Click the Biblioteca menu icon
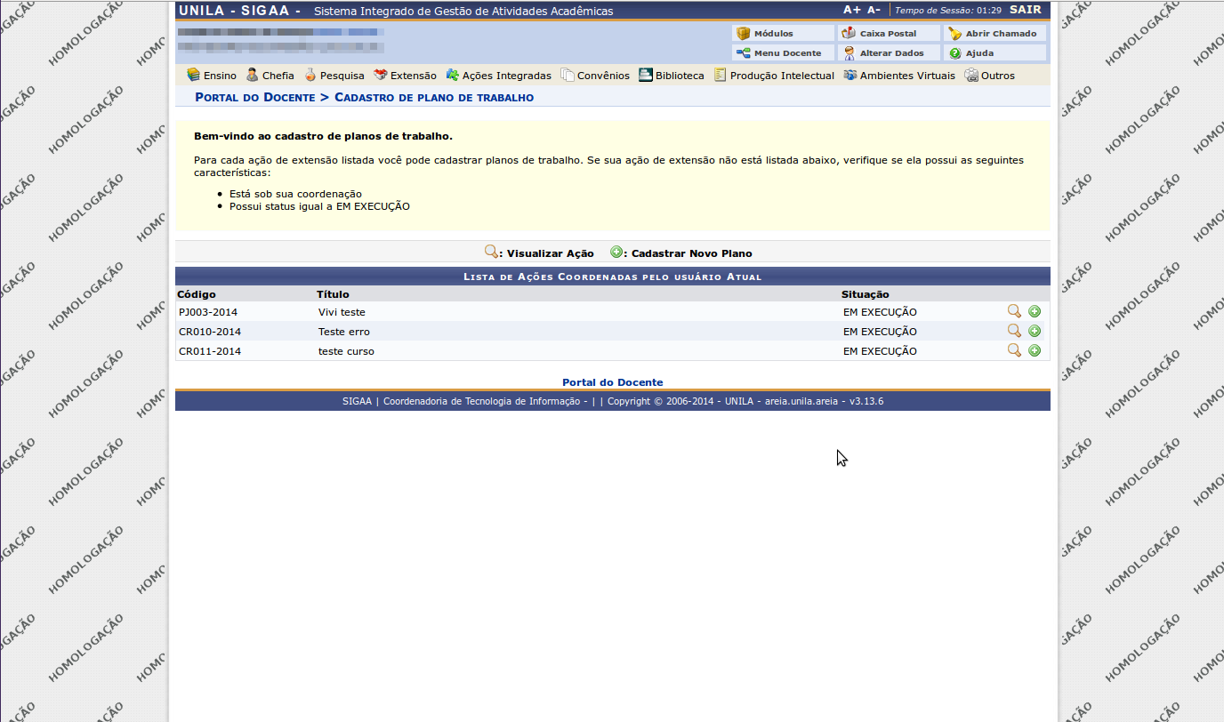 tap(646, 75)
